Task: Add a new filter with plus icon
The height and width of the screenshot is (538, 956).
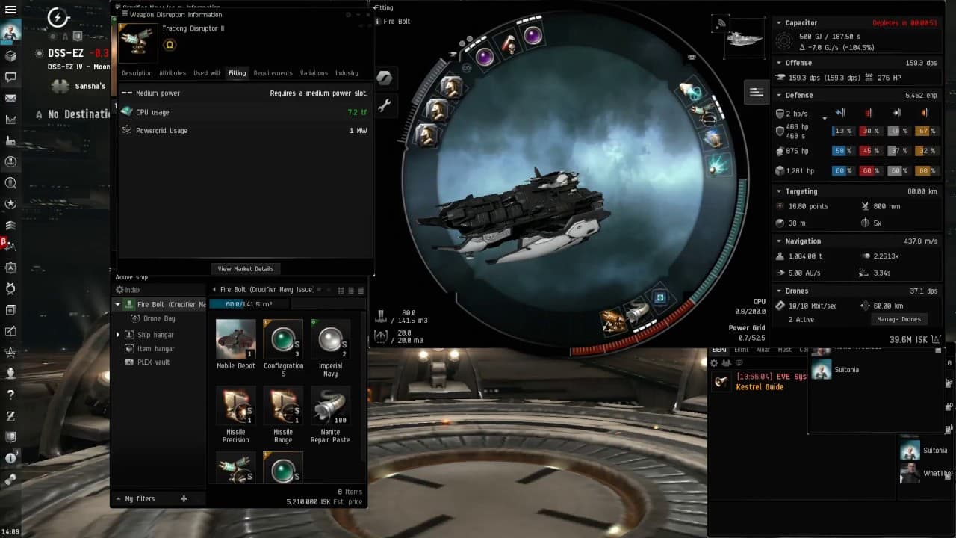Action: [x=184, y=498]
